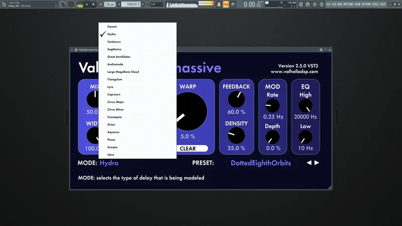
Task: Choose Triangulum mode
Action: click(x=137, y=79)
